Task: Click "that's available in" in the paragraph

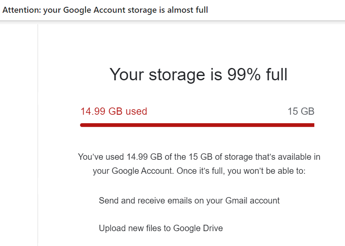Action: point(287,157)
